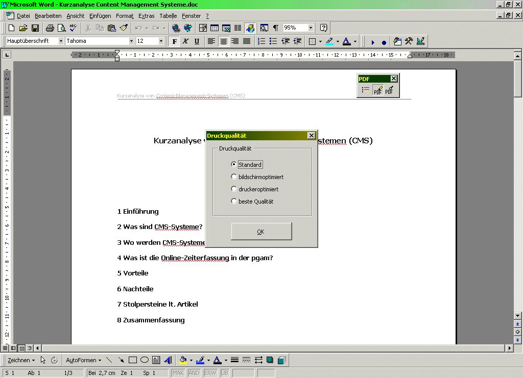Click the PDF magnifier icon in PDF toolbar

[x=389, y=90]
